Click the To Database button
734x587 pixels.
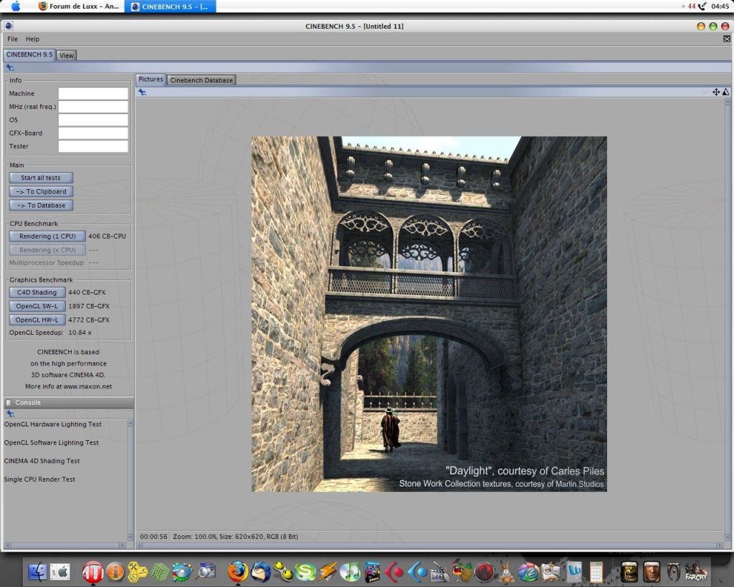tap(41, 205)
